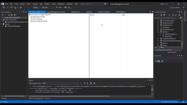Click the Start debugging play icon
The image size is (187, 105).
(x=57, y=7)
